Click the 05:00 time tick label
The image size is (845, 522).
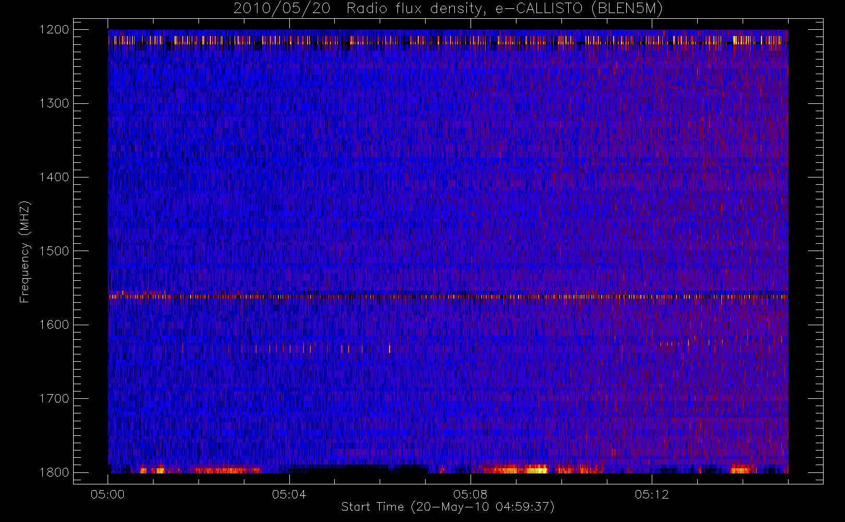pyautogui.click(x=108, y=494)
